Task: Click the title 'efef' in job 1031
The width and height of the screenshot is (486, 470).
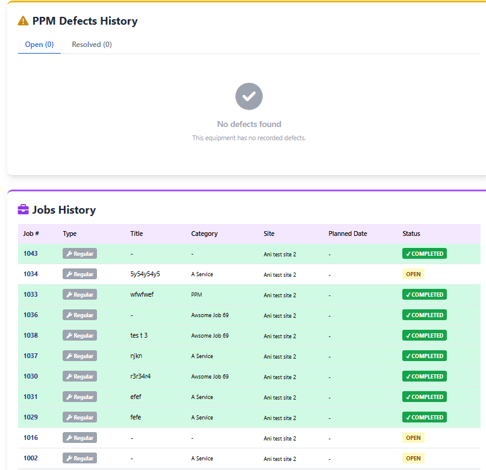Action: pyautogui.click(x=136, y=397)
